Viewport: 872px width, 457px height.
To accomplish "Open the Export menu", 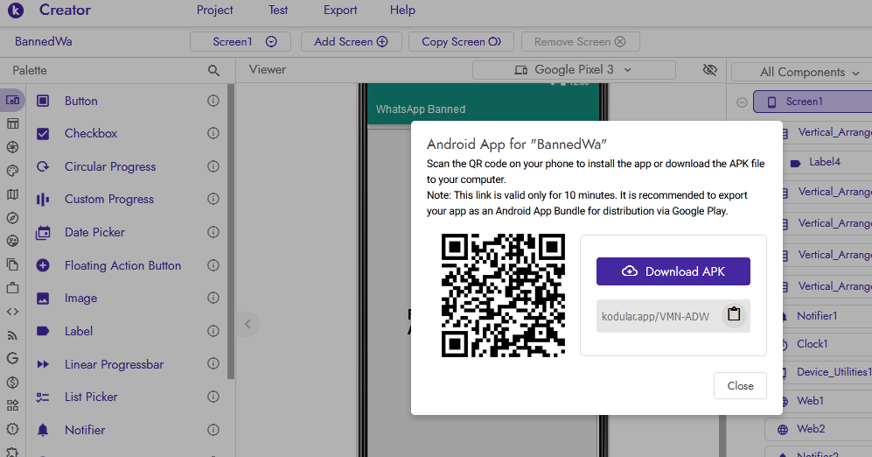I will click(340, 10).
